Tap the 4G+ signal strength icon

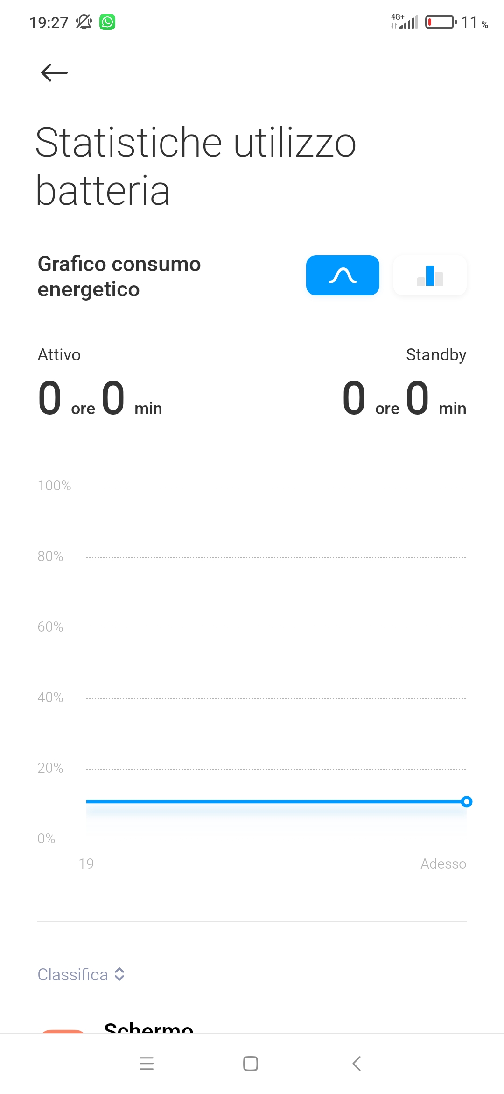(x=404, y=22)
